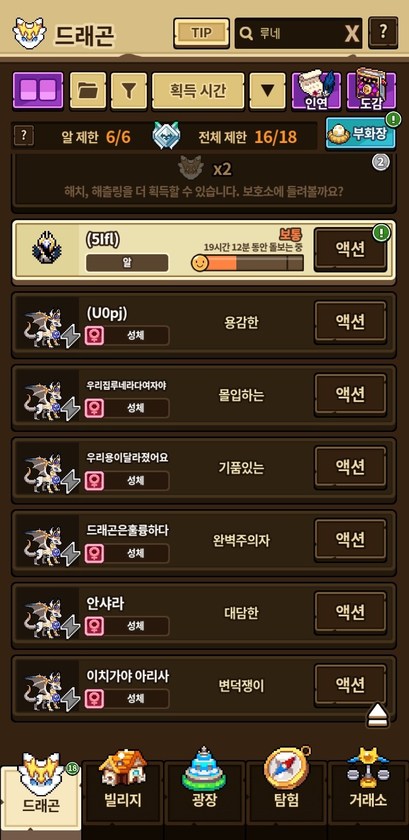Open the folder icon button
The image size is (409, 840).
pos(87,91)
